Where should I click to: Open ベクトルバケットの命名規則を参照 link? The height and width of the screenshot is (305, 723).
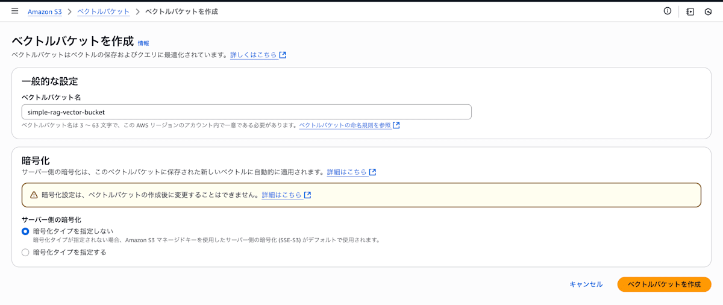pyautogui.click(x=345, y=125)
